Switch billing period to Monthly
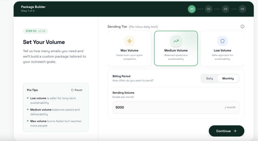Viewport: 258px width, 141px height. tap(228, 79)
